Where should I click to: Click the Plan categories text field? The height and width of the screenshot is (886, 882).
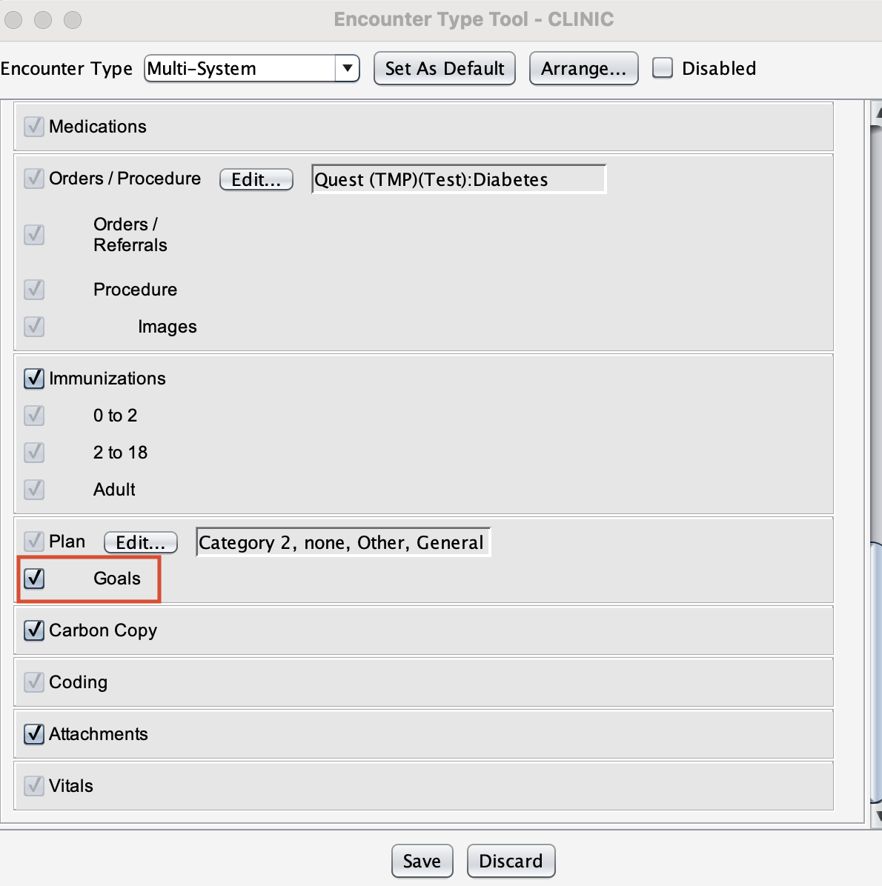[342, 542]
